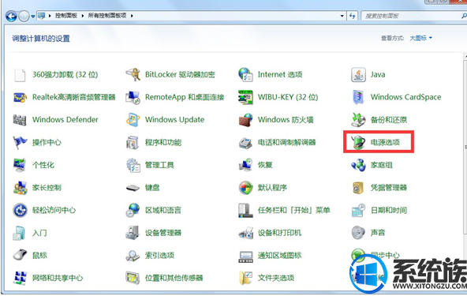Open the 轻松访问中心 icon

[20, 210]
